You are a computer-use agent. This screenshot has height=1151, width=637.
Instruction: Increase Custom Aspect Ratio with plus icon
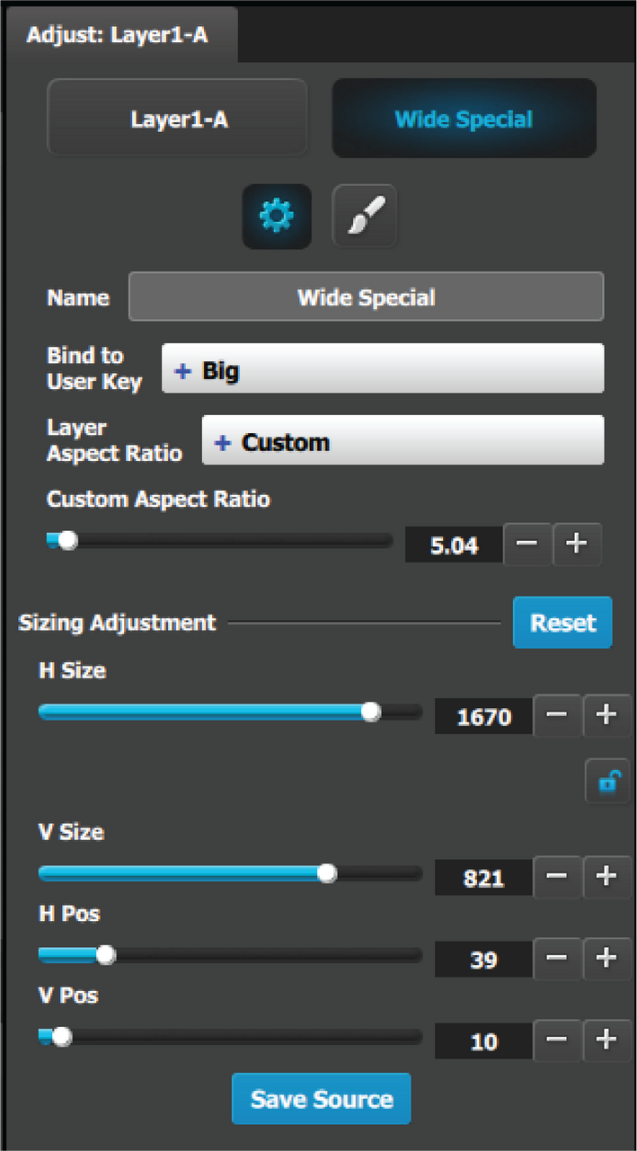pyautogui.click(x=577, y=544)
